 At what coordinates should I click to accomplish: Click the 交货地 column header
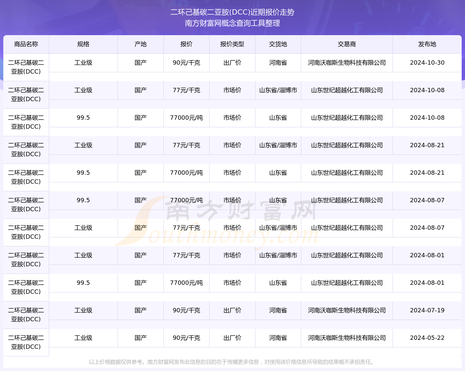point(278,44)
